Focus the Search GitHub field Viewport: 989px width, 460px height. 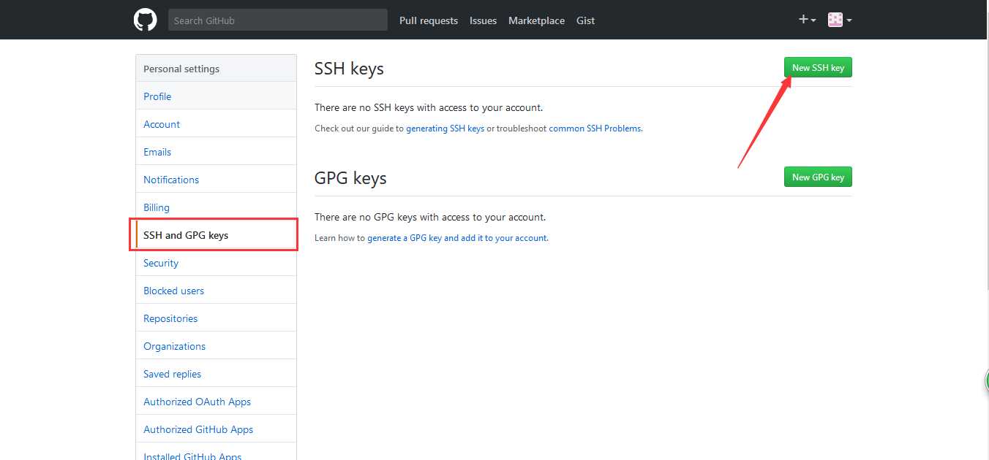coord(278,20)
